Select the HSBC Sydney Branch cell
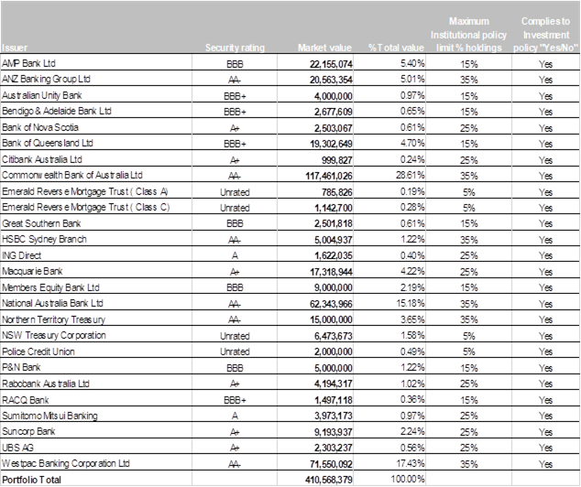Image resolution: width=581 pixels, height=487 pixels. coord(44,238)
